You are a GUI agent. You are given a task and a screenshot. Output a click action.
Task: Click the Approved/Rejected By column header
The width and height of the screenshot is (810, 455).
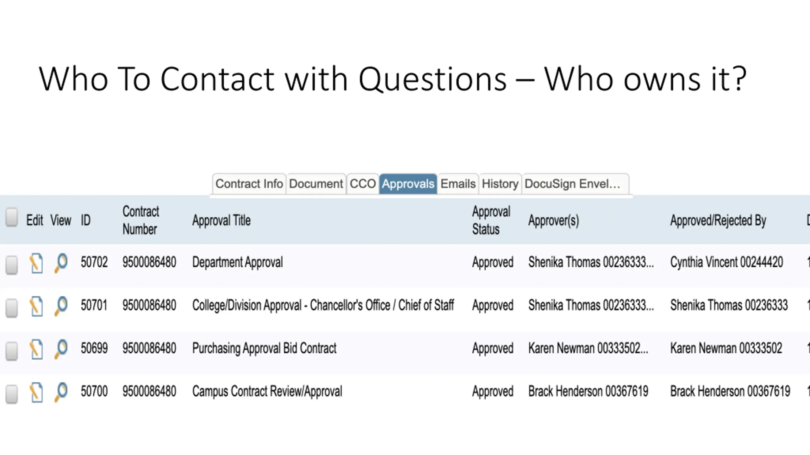click(718, 220)
